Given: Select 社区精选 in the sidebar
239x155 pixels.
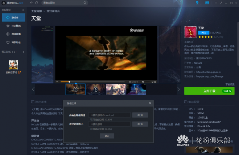Looking at the screenshot, I should (13, 26).
